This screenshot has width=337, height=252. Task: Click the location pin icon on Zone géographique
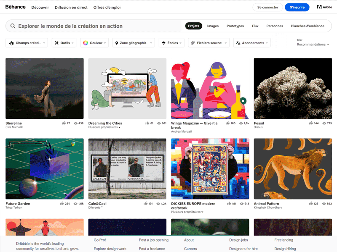click(117, 42)
